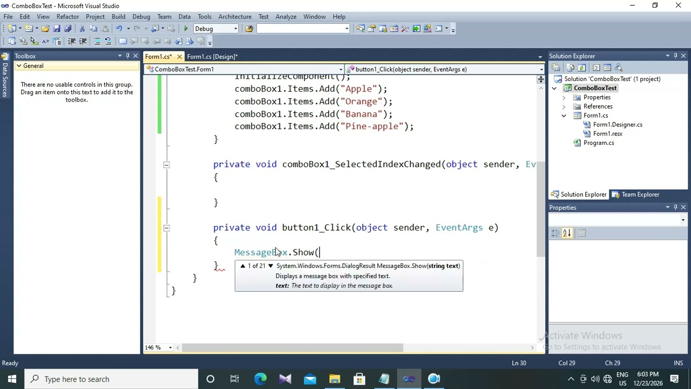Open the Architecture menu
The height and width of the screenshot is (389, 691).
click(x=235, y=17)
